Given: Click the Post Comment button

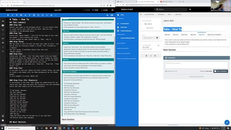Looking at the screenshot, I should [x=221, y=71].
